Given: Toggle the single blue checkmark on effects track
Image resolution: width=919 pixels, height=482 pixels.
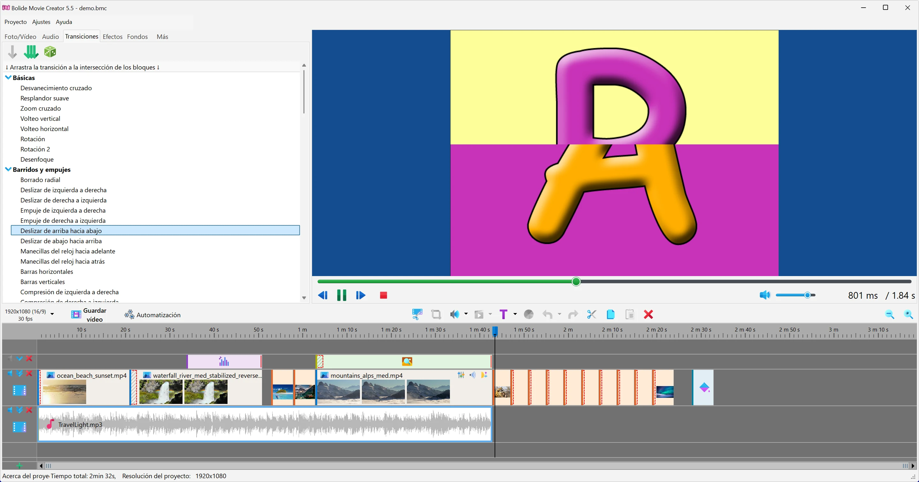Looking at the screenshot, I should [19, 358].
